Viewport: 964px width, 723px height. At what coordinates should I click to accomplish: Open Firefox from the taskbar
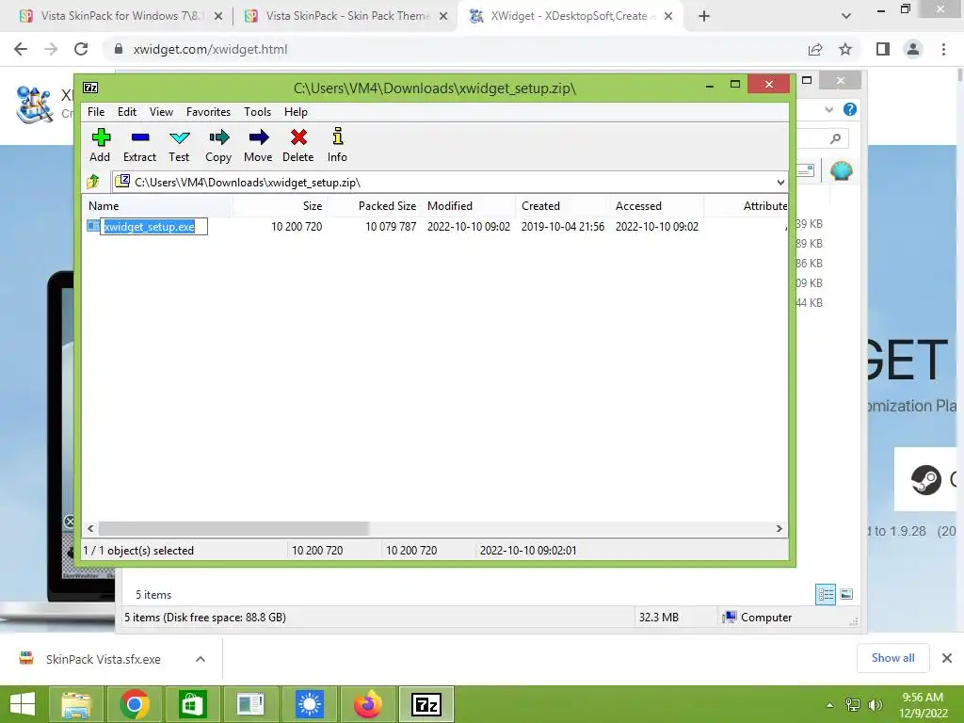coord(368,704)
